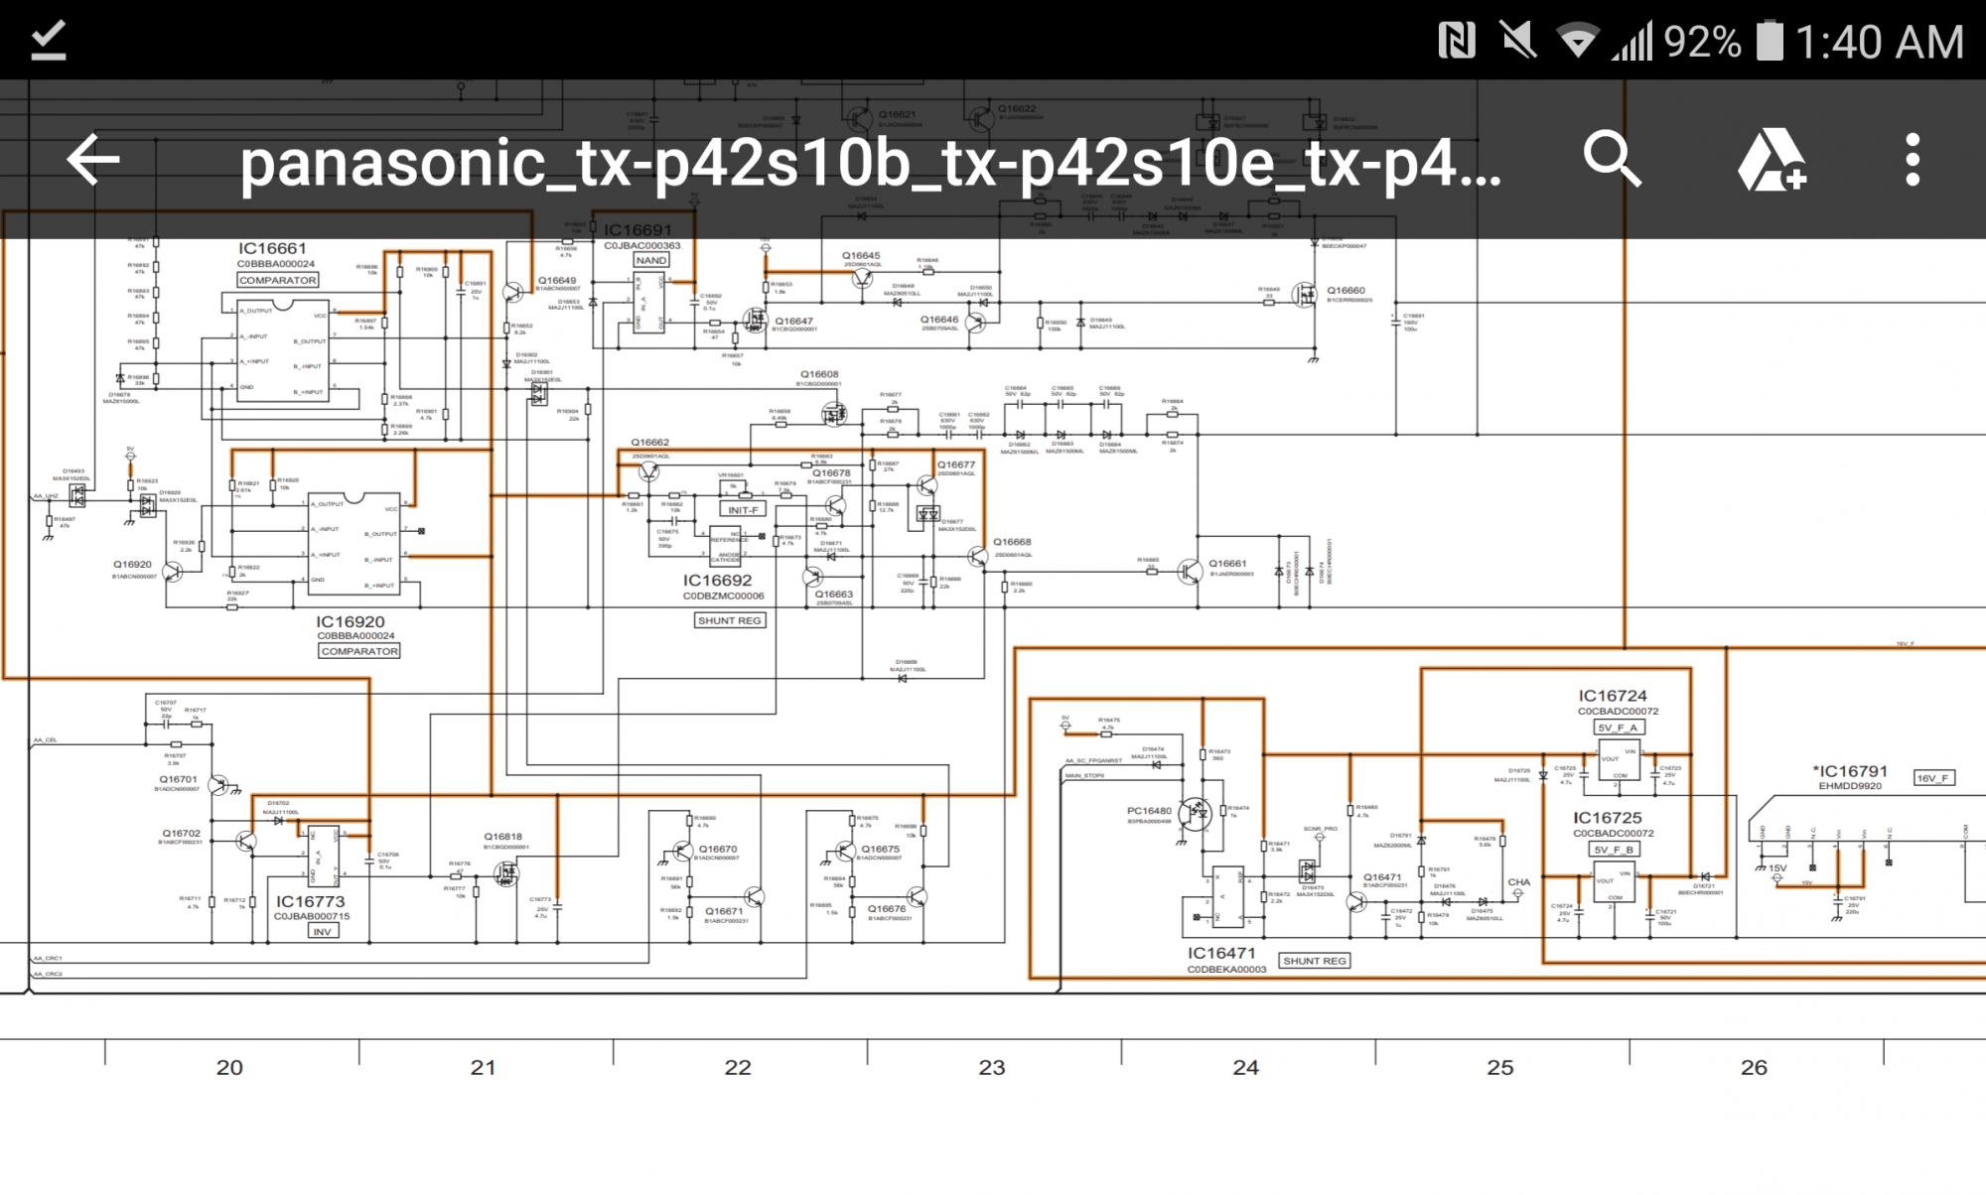The height and width of the screenshot is (1195, 1986).
Task: Tap the 16V_F box near IC16791
Action: click(1932, 778)
